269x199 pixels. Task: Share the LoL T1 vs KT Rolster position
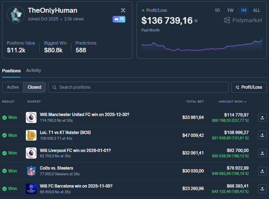pos(262,135)
